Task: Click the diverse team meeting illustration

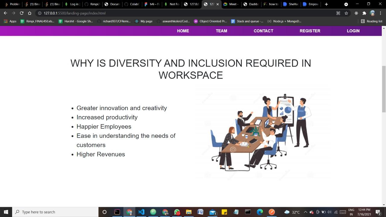Action: [x=263, y=134]
